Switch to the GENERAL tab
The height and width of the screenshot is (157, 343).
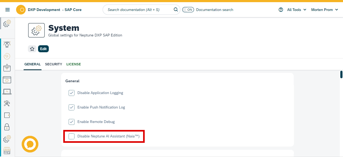click(x=32, y=64)
